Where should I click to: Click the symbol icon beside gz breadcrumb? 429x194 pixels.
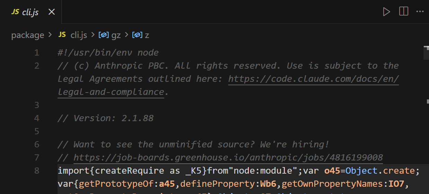pos(104,35)
